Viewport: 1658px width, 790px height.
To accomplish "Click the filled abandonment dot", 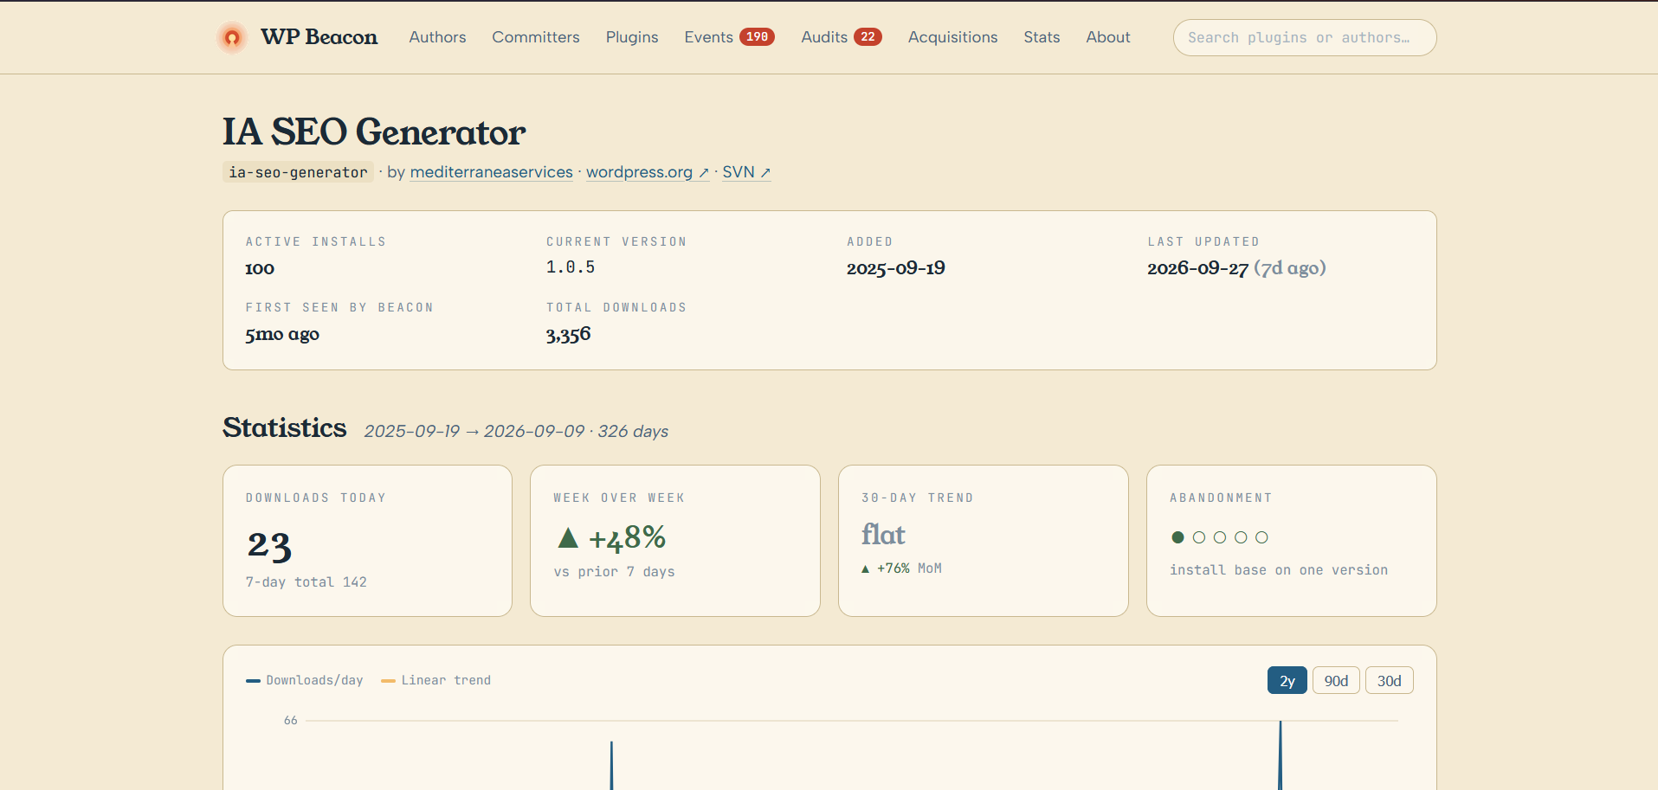I will pos(1177,537).
